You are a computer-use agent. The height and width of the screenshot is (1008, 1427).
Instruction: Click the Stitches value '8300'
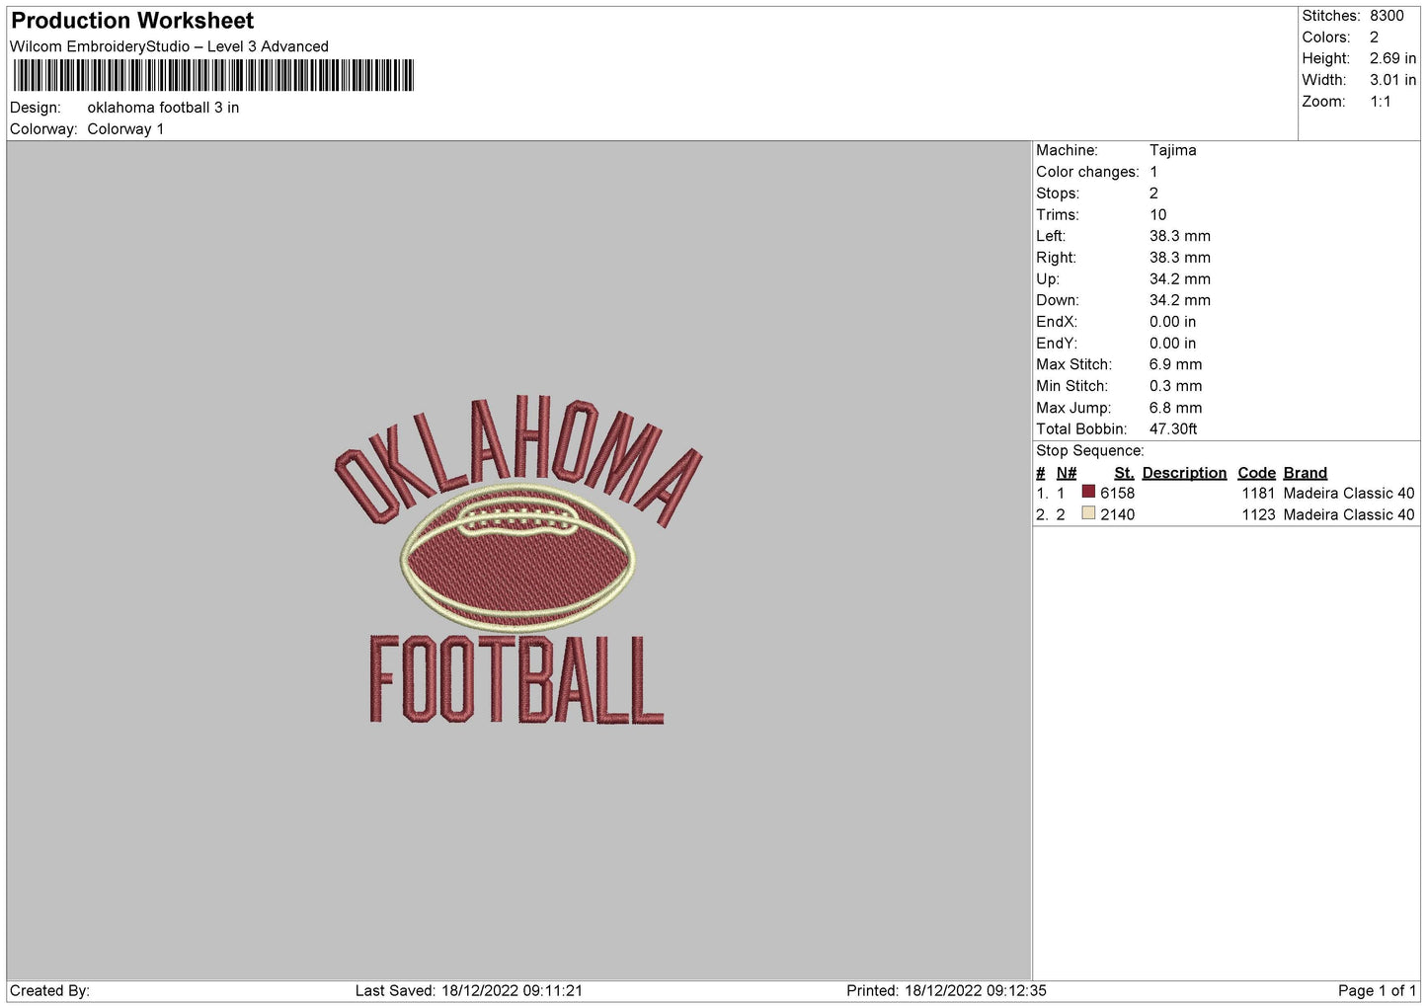point(1387,16)
